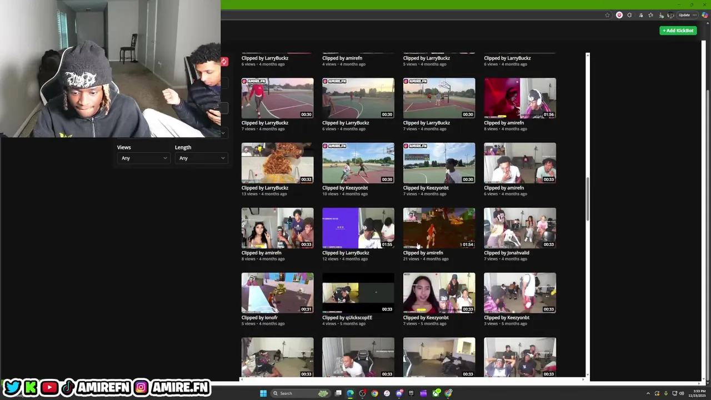The width and height of the screenshot is (711, 400).
Task: Click 'Clipped by qUickscopEE' text
Action: pos(347,318)
